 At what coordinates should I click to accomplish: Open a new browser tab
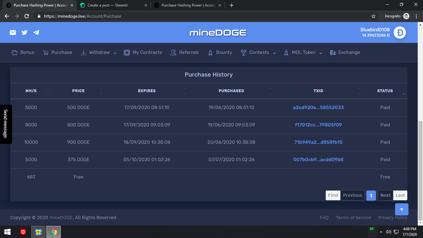pos(232,5)
